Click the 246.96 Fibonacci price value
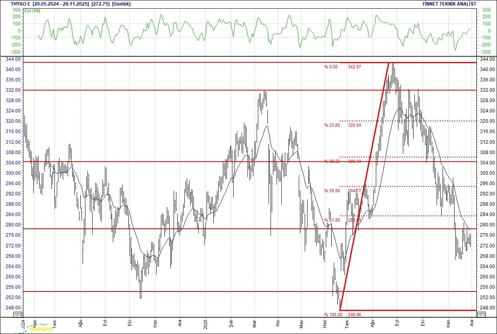The image size is (497, 334). (x=354, y=314)
